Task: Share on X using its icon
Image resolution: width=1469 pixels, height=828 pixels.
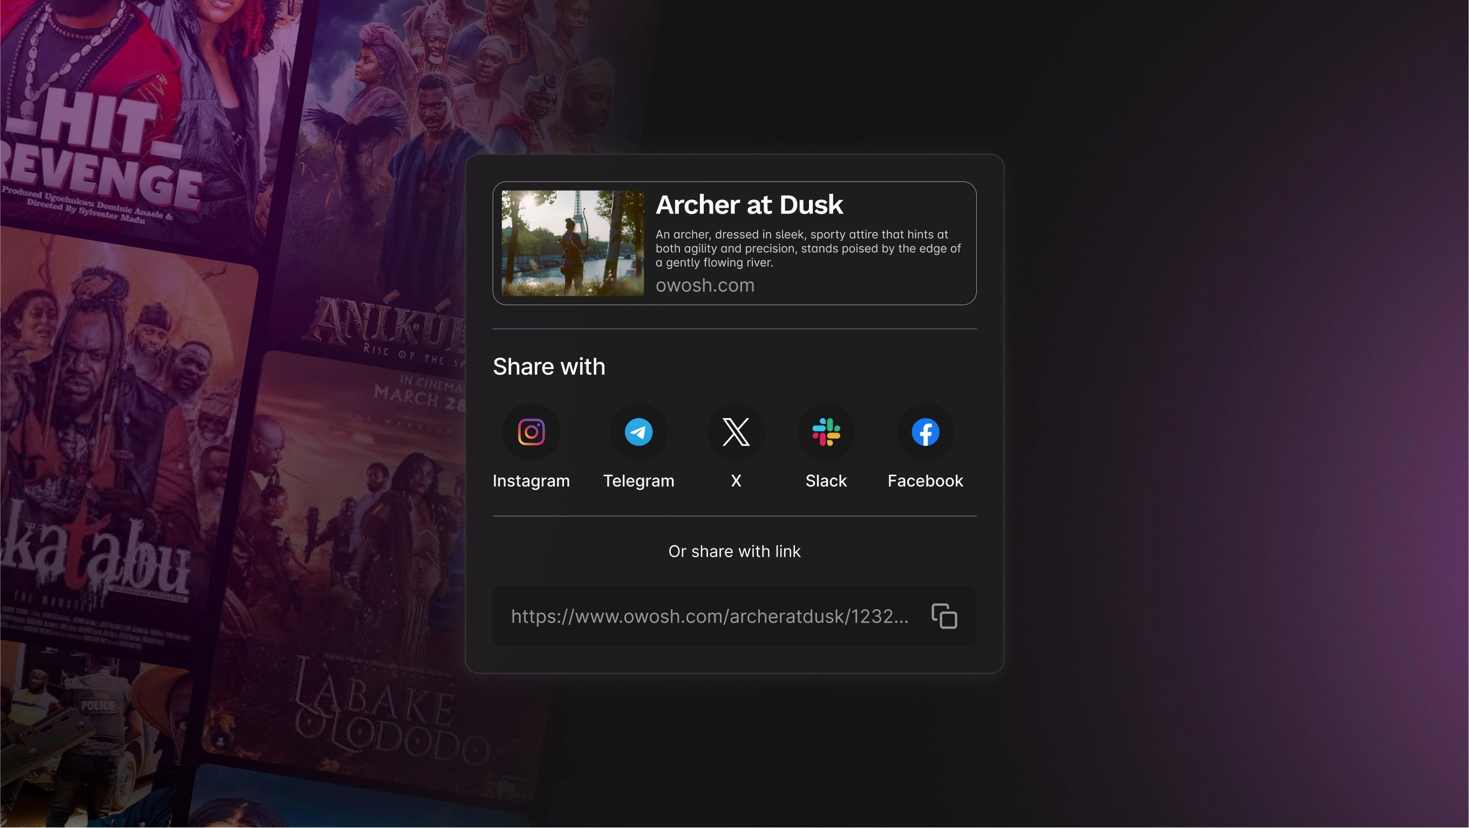Action: pos(736,432)
